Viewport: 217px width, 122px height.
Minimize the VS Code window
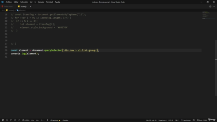[201, 2]
